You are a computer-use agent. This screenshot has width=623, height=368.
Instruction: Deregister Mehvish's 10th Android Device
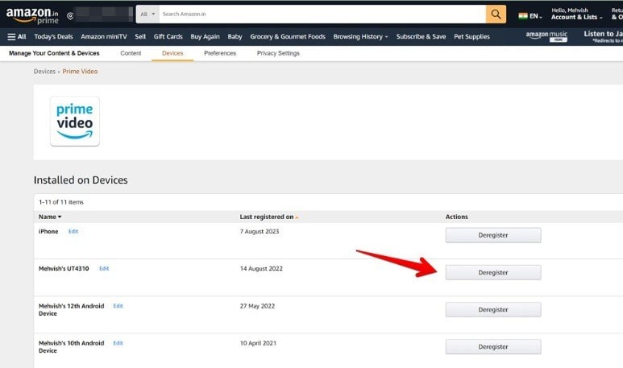click(x=493, y=347)
